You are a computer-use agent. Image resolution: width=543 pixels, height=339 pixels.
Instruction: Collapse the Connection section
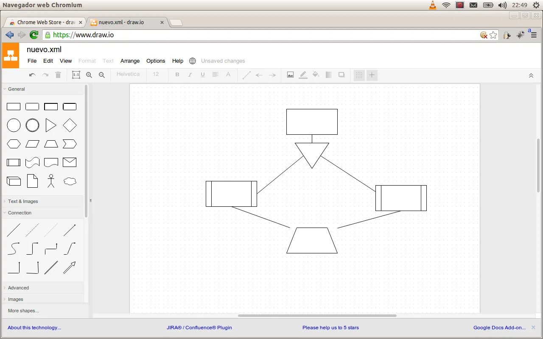coord(43,213)
